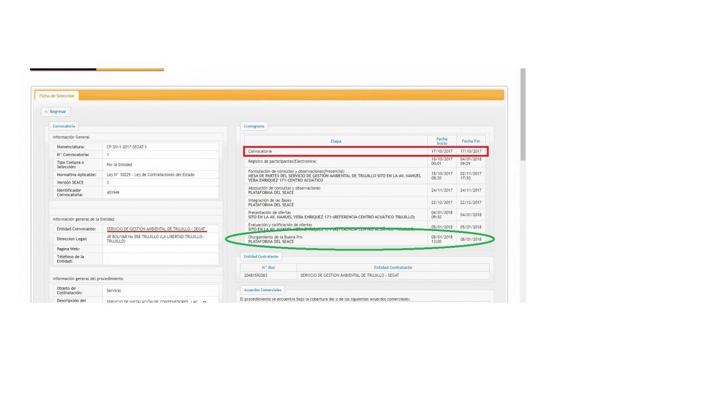
Task: Click the Nomenclatura field label
Action: 71,147
